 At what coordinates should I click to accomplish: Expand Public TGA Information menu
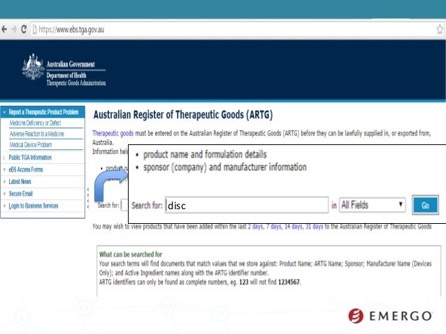30,158
